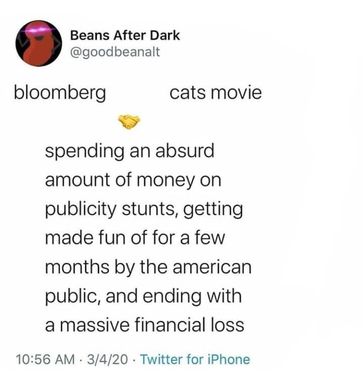
Task: Select the text cats movie
Action: pyautogui.click(x=215, y=92)
